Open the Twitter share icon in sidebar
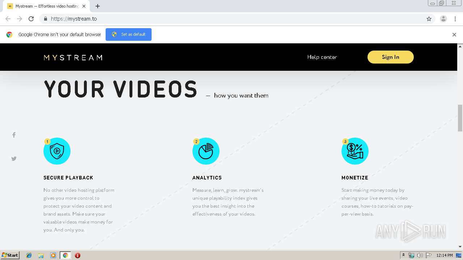This screenshot has height=260, width=463. coord(14,159)
